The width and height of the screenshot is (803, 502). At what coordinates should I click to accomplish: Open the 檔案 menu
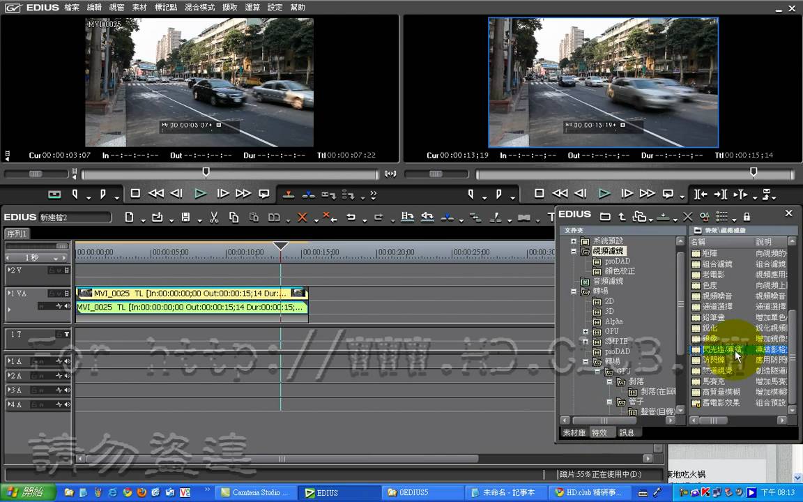[x=72, y=7]
